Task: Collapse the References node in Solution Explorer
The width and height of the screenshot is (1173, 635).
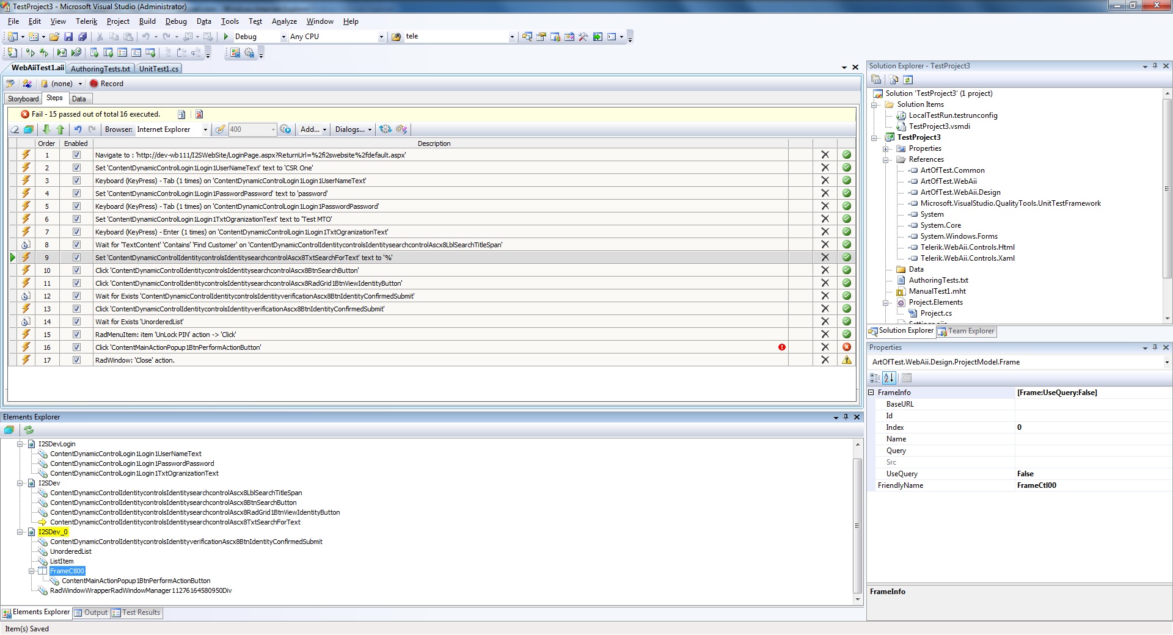Action: click(885, 160)
